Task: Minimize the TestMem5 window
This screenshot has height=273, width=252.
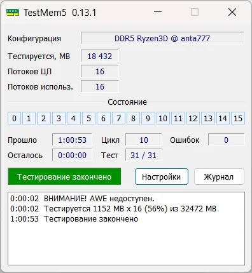Action: point(158,12)
